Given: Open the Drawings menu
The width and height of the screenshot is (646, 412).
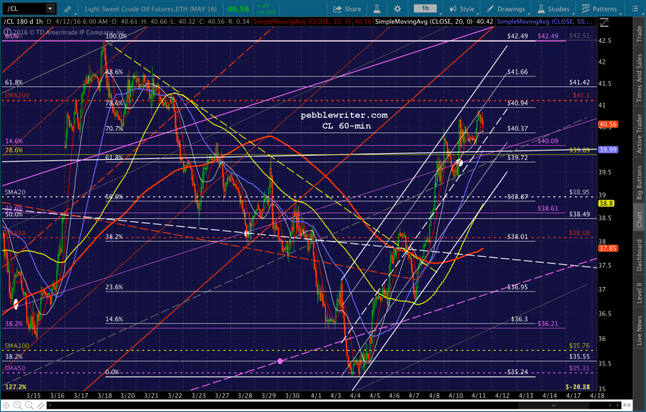Looking at the screenshot, I should (x=506, y=9).
